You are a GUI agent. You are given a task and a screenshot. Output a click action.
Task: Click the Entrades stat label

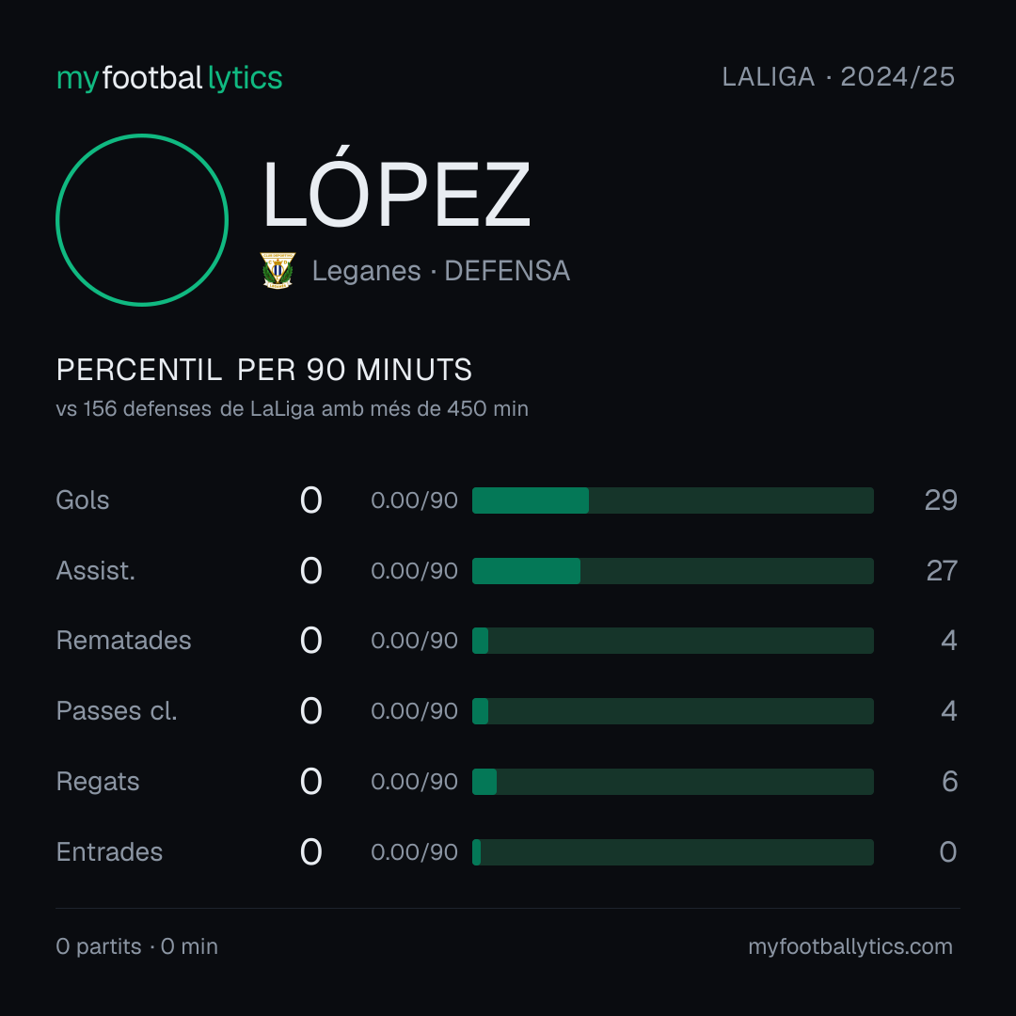(109, 852)
